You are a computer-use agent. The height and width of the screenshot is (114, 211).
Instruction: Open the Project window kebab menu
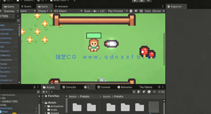(163, 87)
